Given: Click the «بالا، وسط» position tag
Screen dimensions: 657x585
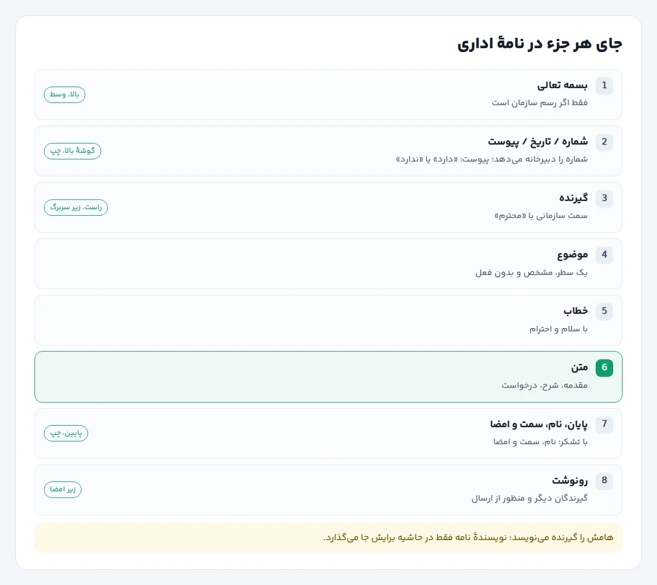Looking at the screenshot, I should 65,95.
